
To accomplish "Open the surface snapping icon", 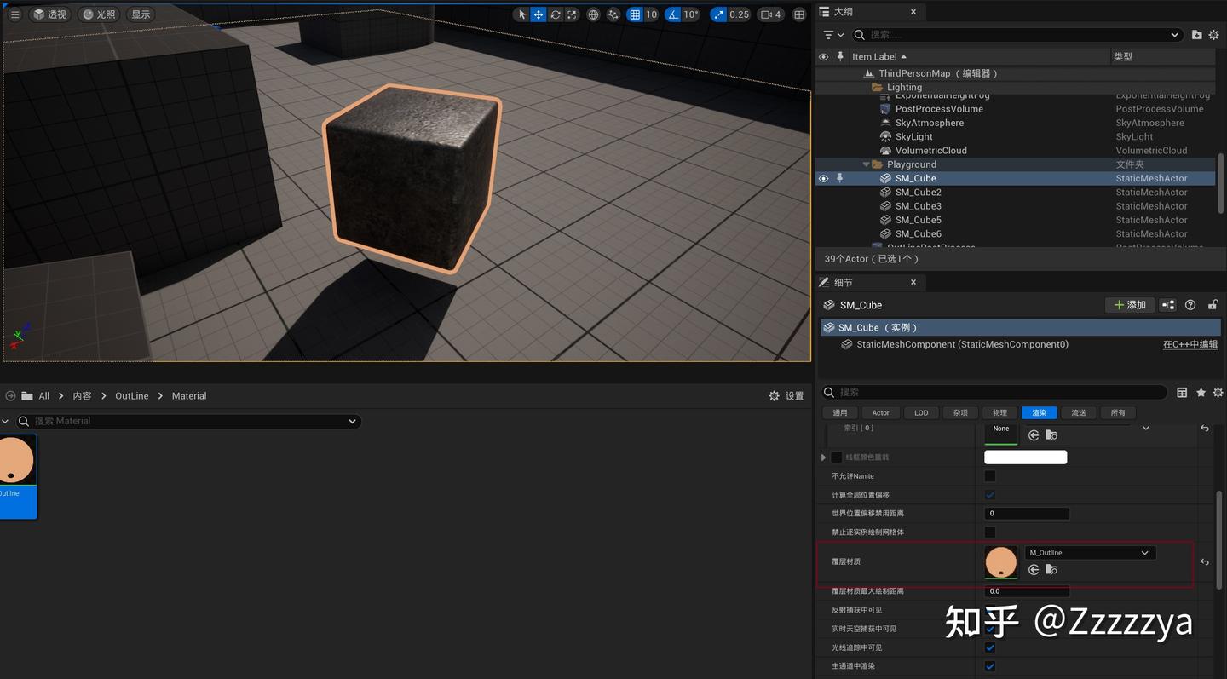I will (x=613, y=14).
